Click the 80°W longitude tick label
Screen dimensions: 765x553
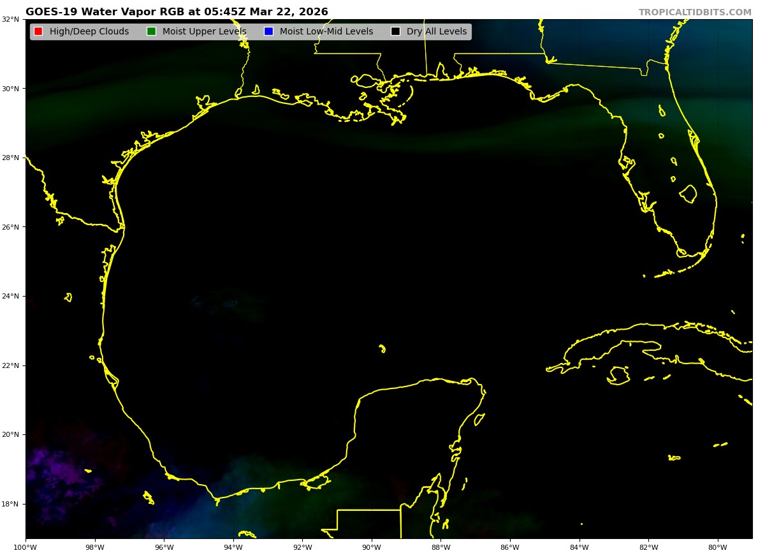pos(718,547)
